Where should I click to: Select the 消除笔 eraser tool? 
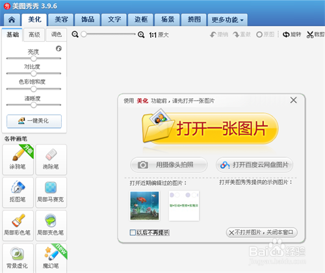click(51, 159)
